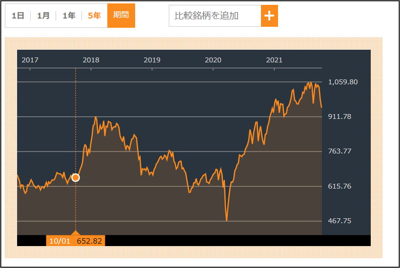Click the 1,059.80 price axis value

343,82
